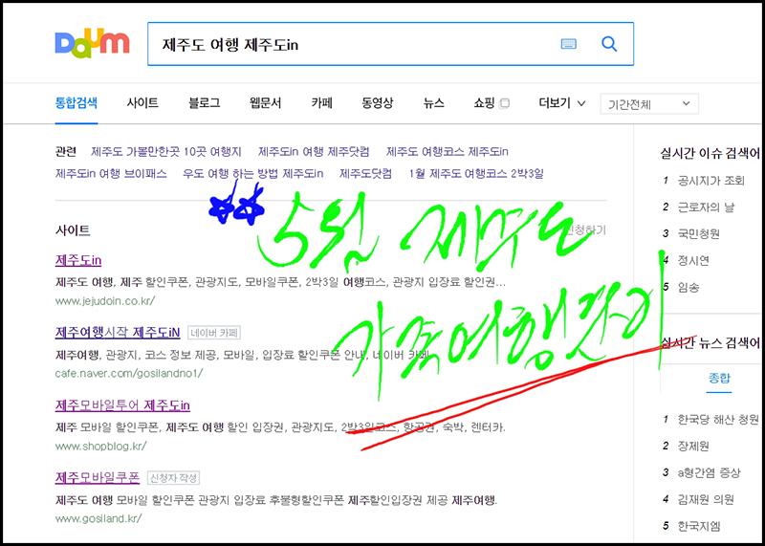This screenshot has height=546, width=765.
Task: Open the 기간전체 period dropdown
Action: [x=649, y=104]
